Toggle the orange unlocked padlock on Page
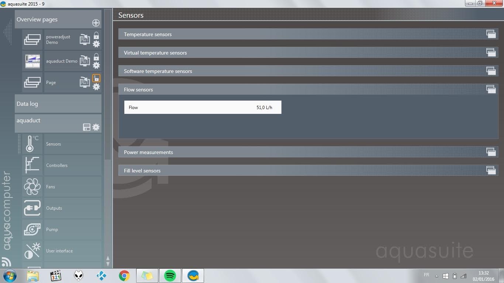Screen dimensions: 504x283 [x=96, y=78]
